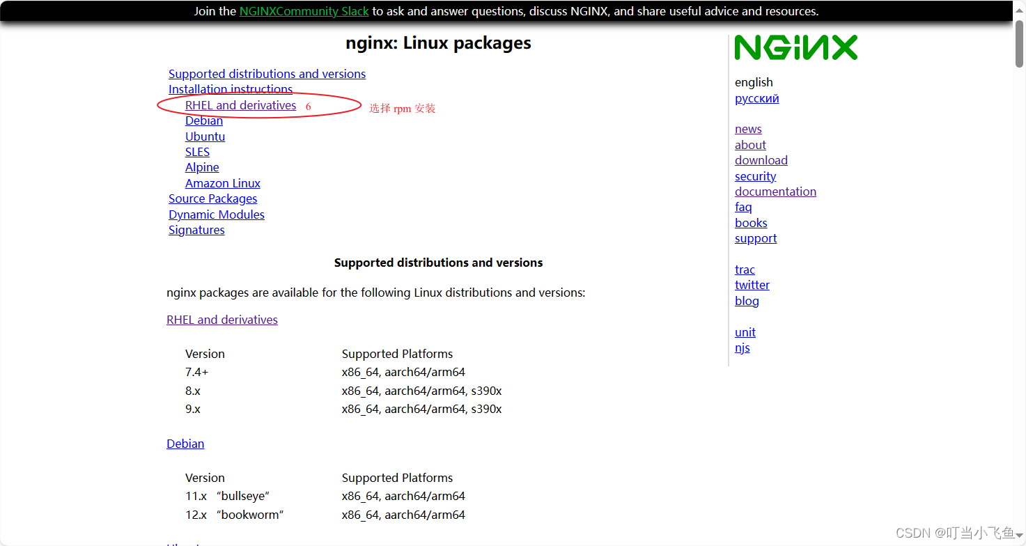This screenshot has height=546, width=1026.
Task: Open the SLES installation instructions
Action: point(197,152)
